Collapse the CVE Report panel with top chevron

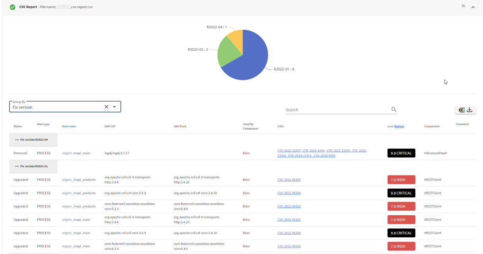[473, 7]
